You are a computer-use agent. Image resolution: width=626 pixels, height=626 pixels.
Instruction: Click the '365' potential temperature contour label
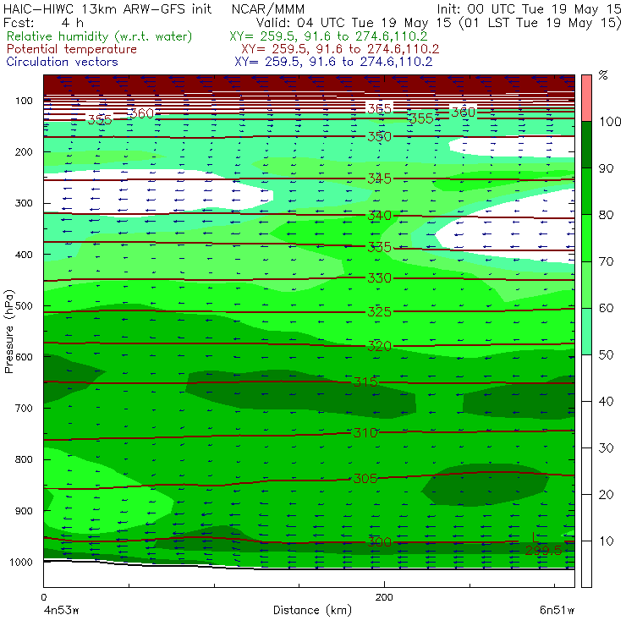[379, 108]
